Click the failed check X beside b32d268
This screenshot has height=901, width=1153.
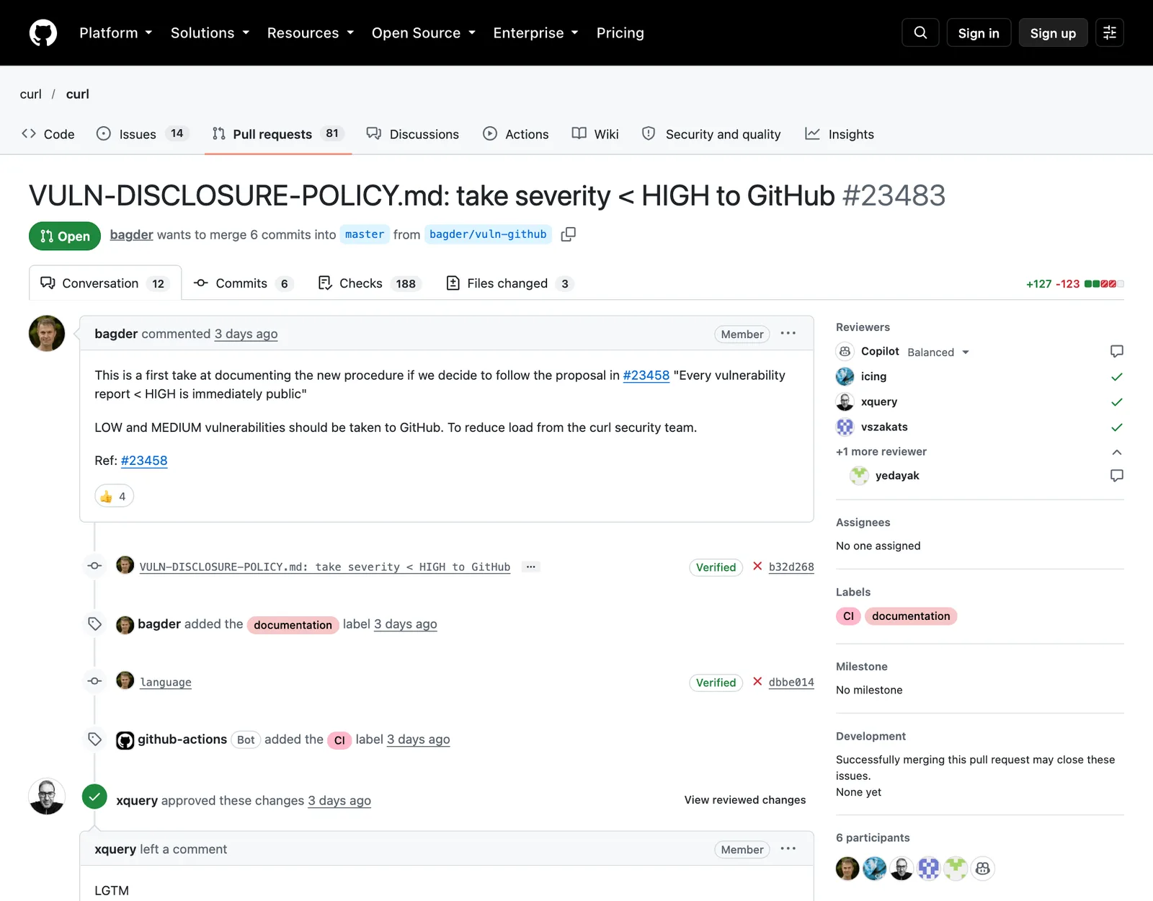click(757, 567)
